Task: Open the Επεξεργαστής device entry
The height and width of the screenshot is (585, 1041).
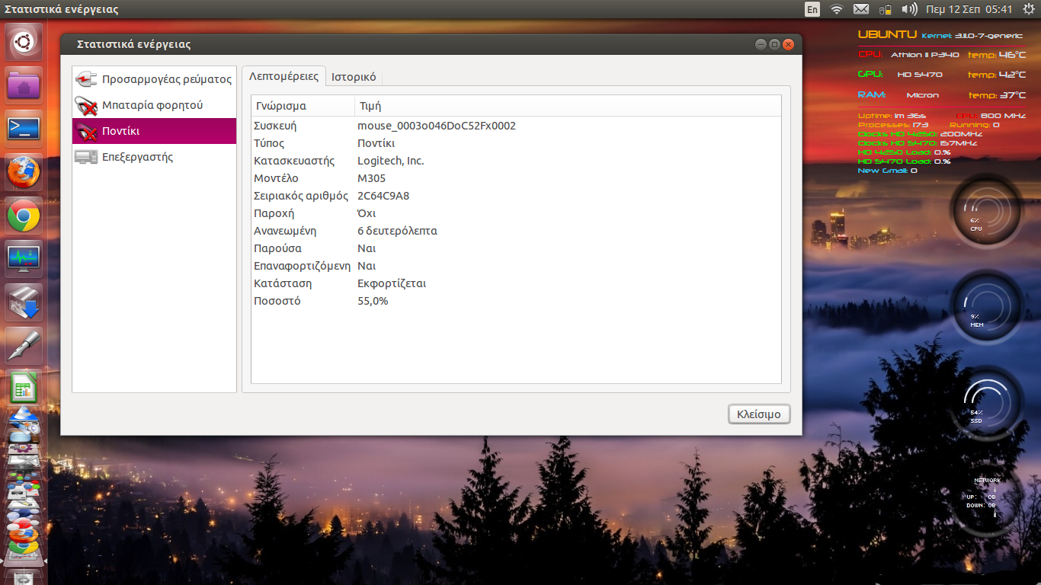Action: (137, 157)
